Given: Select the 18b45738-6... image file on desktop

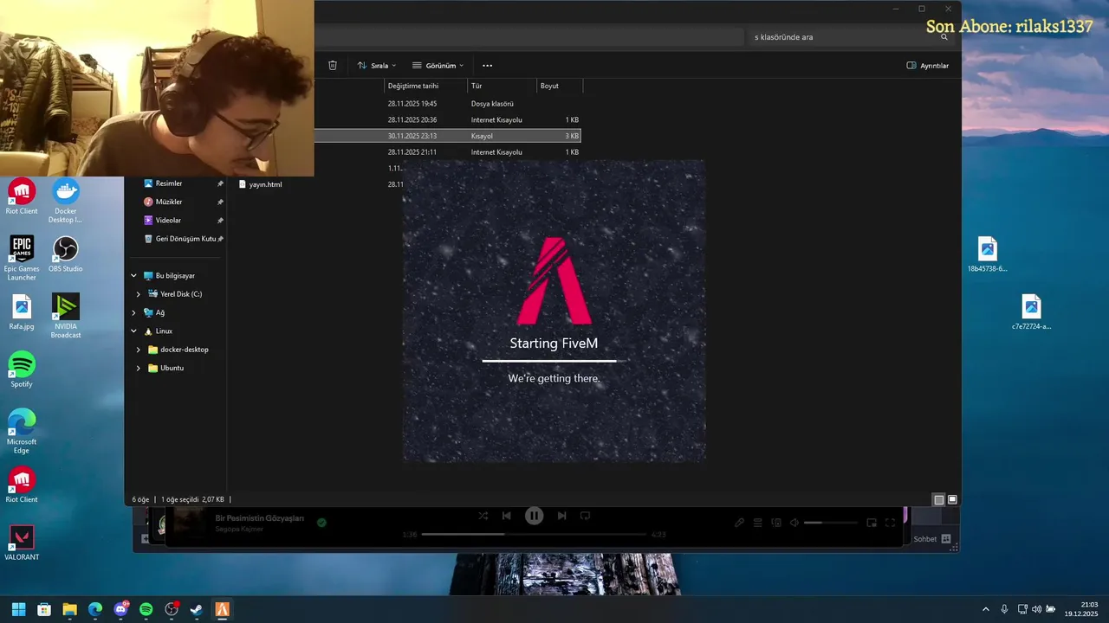Looking at the screenshot, I should [988, 254].
